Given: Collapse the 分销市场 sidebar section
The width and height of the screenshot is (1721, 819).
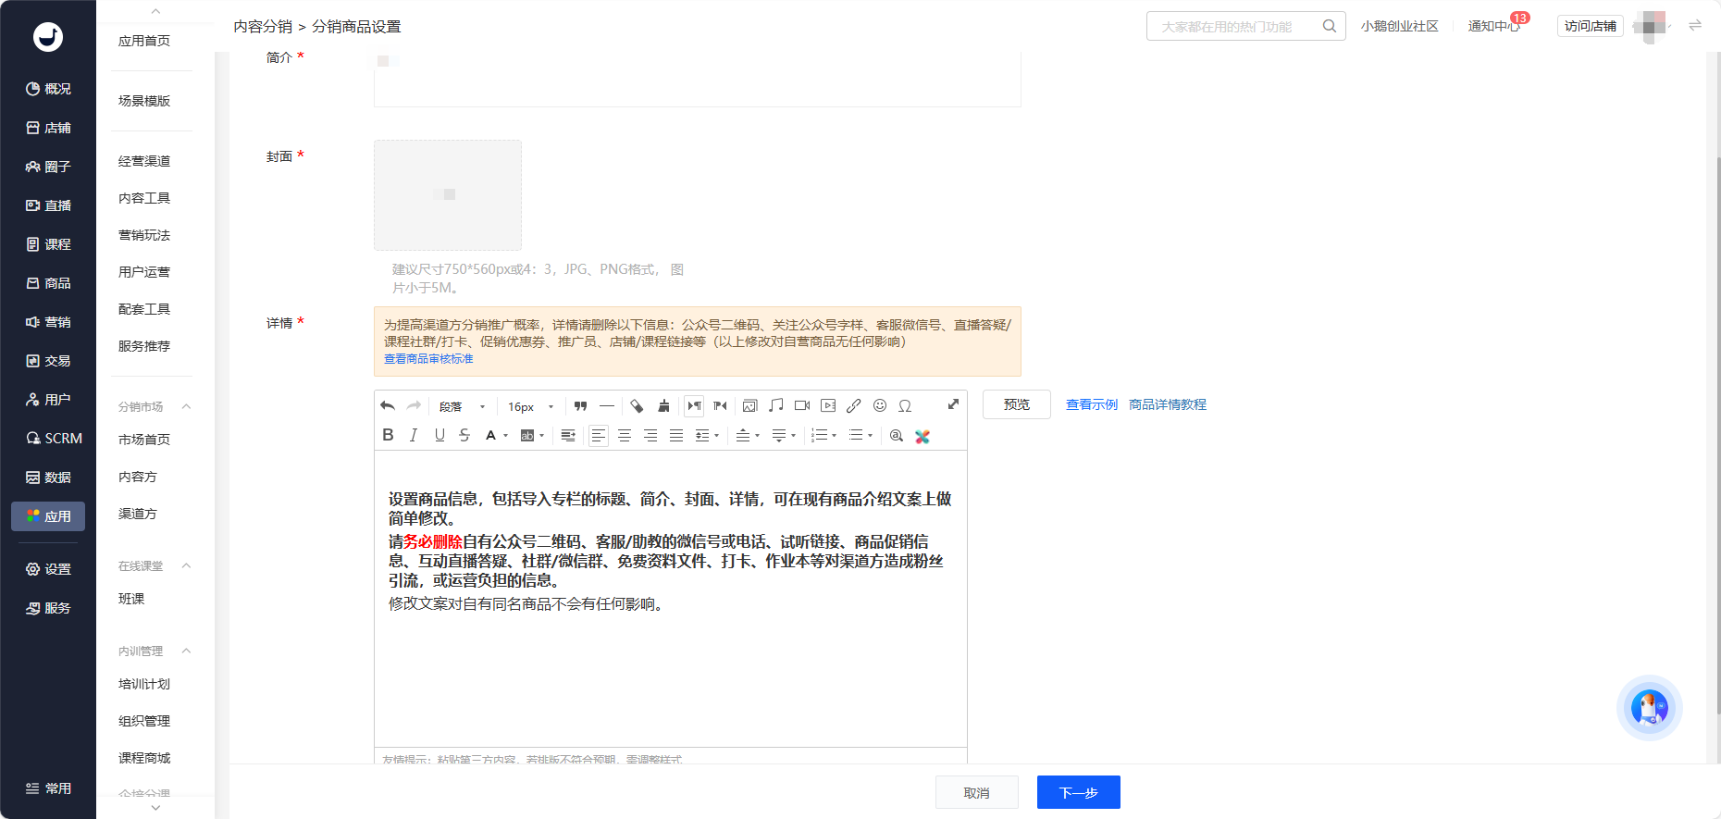Looking at the screenshot, I should click(x=186, y=406).
